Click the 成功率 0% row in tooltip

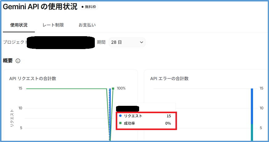[x=146, y=124]
